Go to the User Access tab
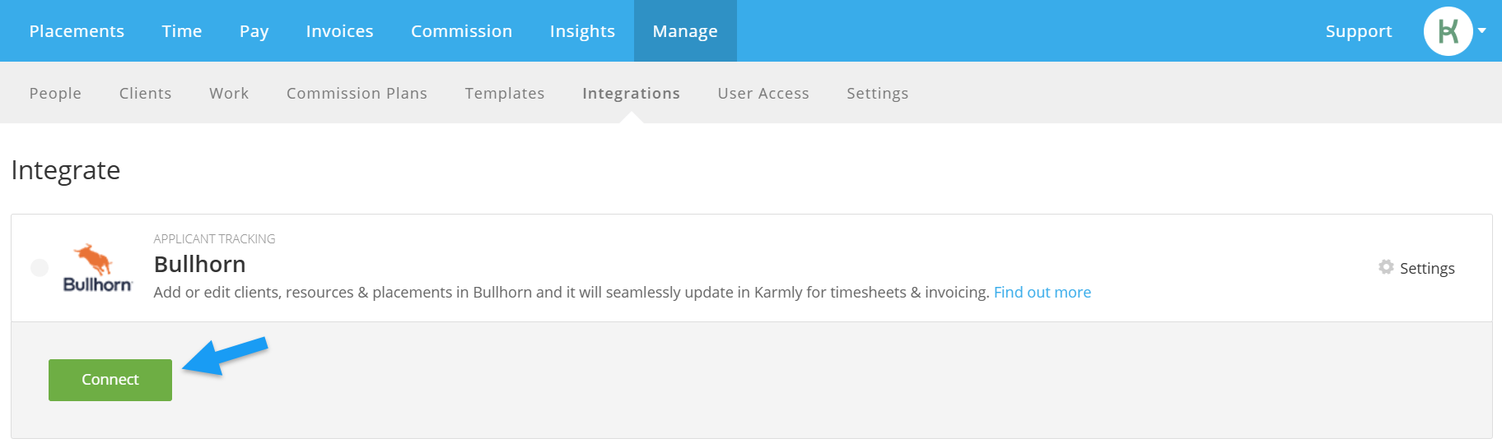 (x=763, y=93)
